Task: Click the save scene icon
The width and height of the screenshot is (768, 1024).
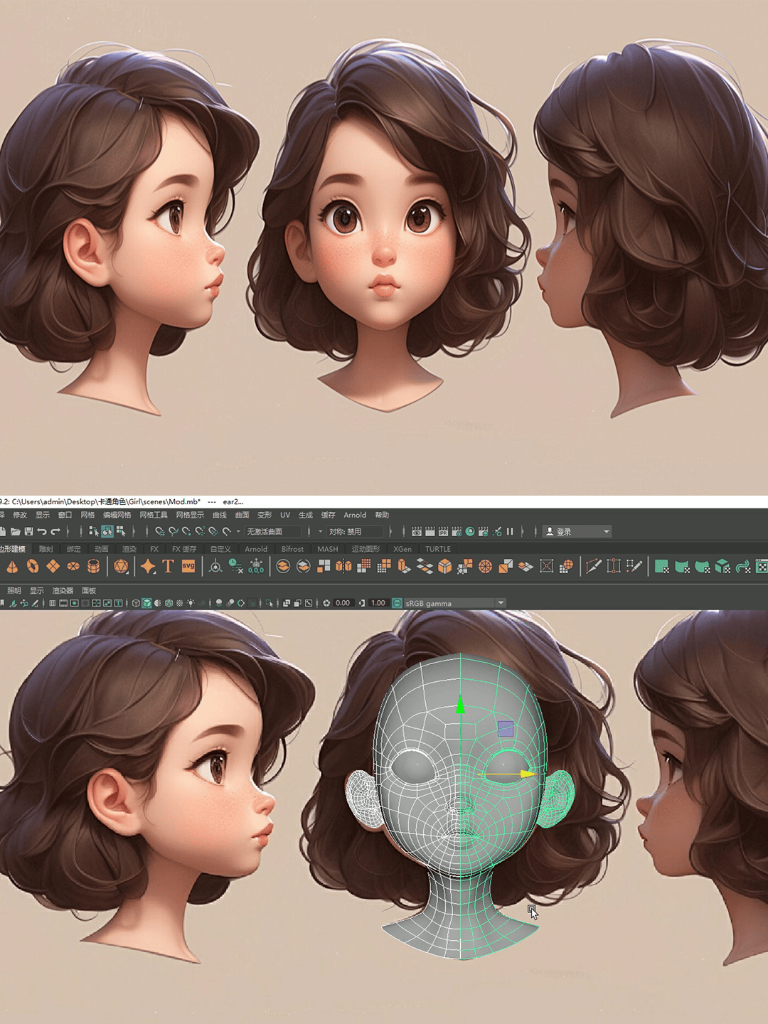Action: 28,531
